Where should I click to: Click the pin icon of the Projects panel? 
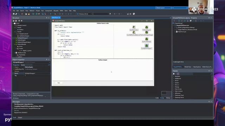[x=209, y=18]
